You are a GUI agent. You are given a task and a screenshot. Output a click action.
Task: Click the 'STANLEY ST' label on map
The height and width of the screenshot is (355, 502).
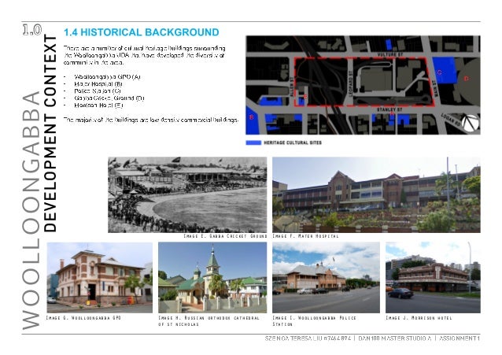[389, 110]
